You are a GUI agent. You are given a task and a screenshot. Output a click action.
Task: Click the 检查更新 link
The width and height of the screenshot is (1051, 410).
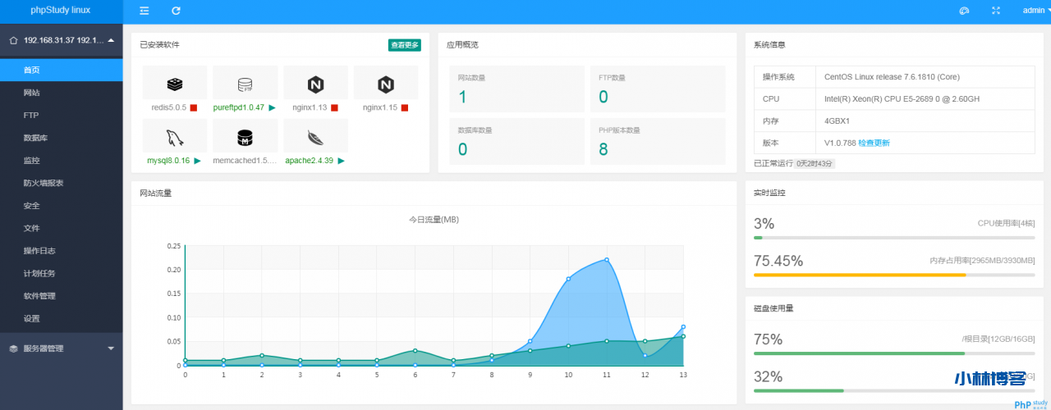pos(874,143)
